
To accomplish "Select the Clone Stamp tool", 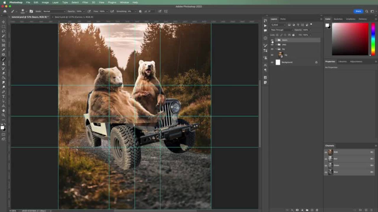I will (x=4, y=64).
